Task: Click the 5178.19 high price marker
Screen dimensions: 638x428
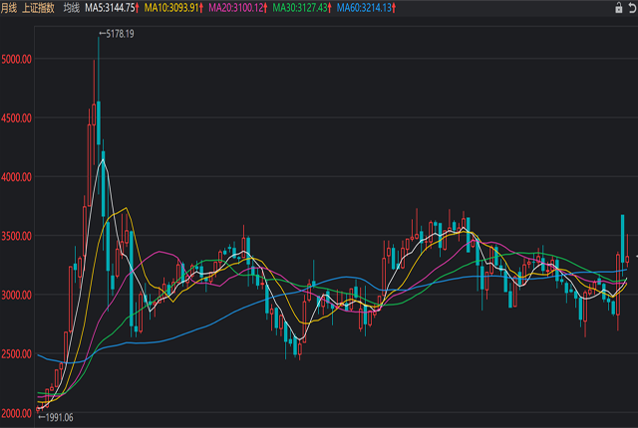Action: point(117,34)
